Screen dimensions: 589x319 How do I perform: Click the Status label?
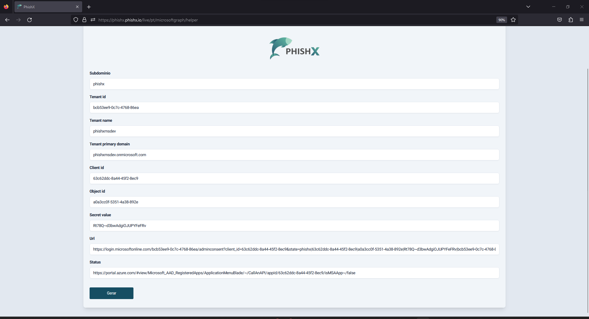pyautogui.click(x=95, y=262)
